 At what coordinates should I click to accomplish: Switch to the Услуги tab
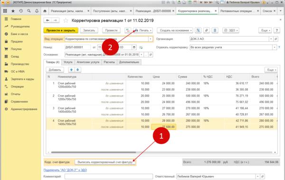tap(68, 62)
